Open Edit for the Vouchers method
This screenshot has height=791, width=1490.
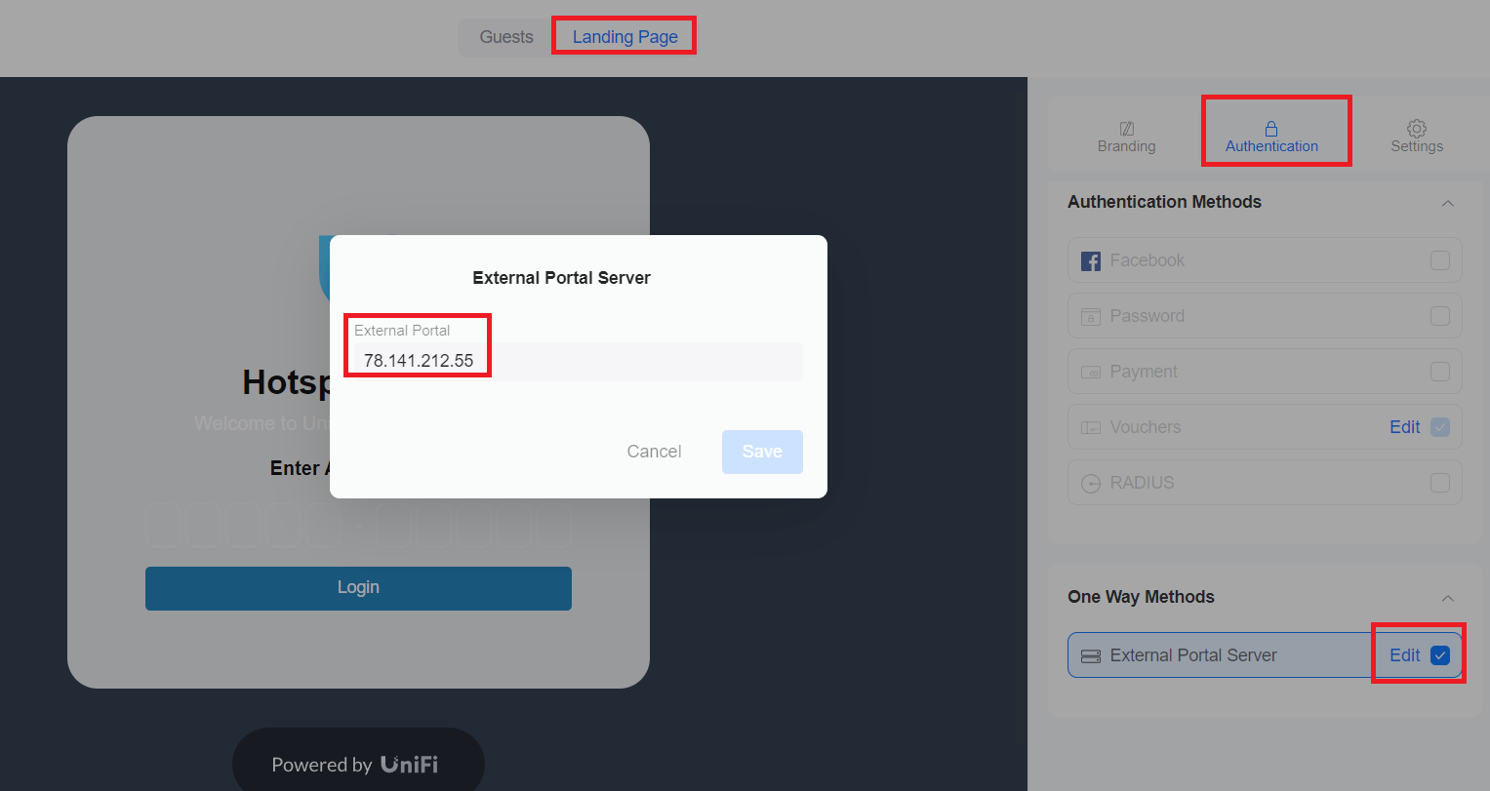1404,426
